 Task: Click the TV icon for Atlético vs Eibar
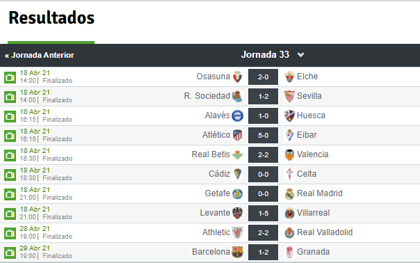click(10, 136)
